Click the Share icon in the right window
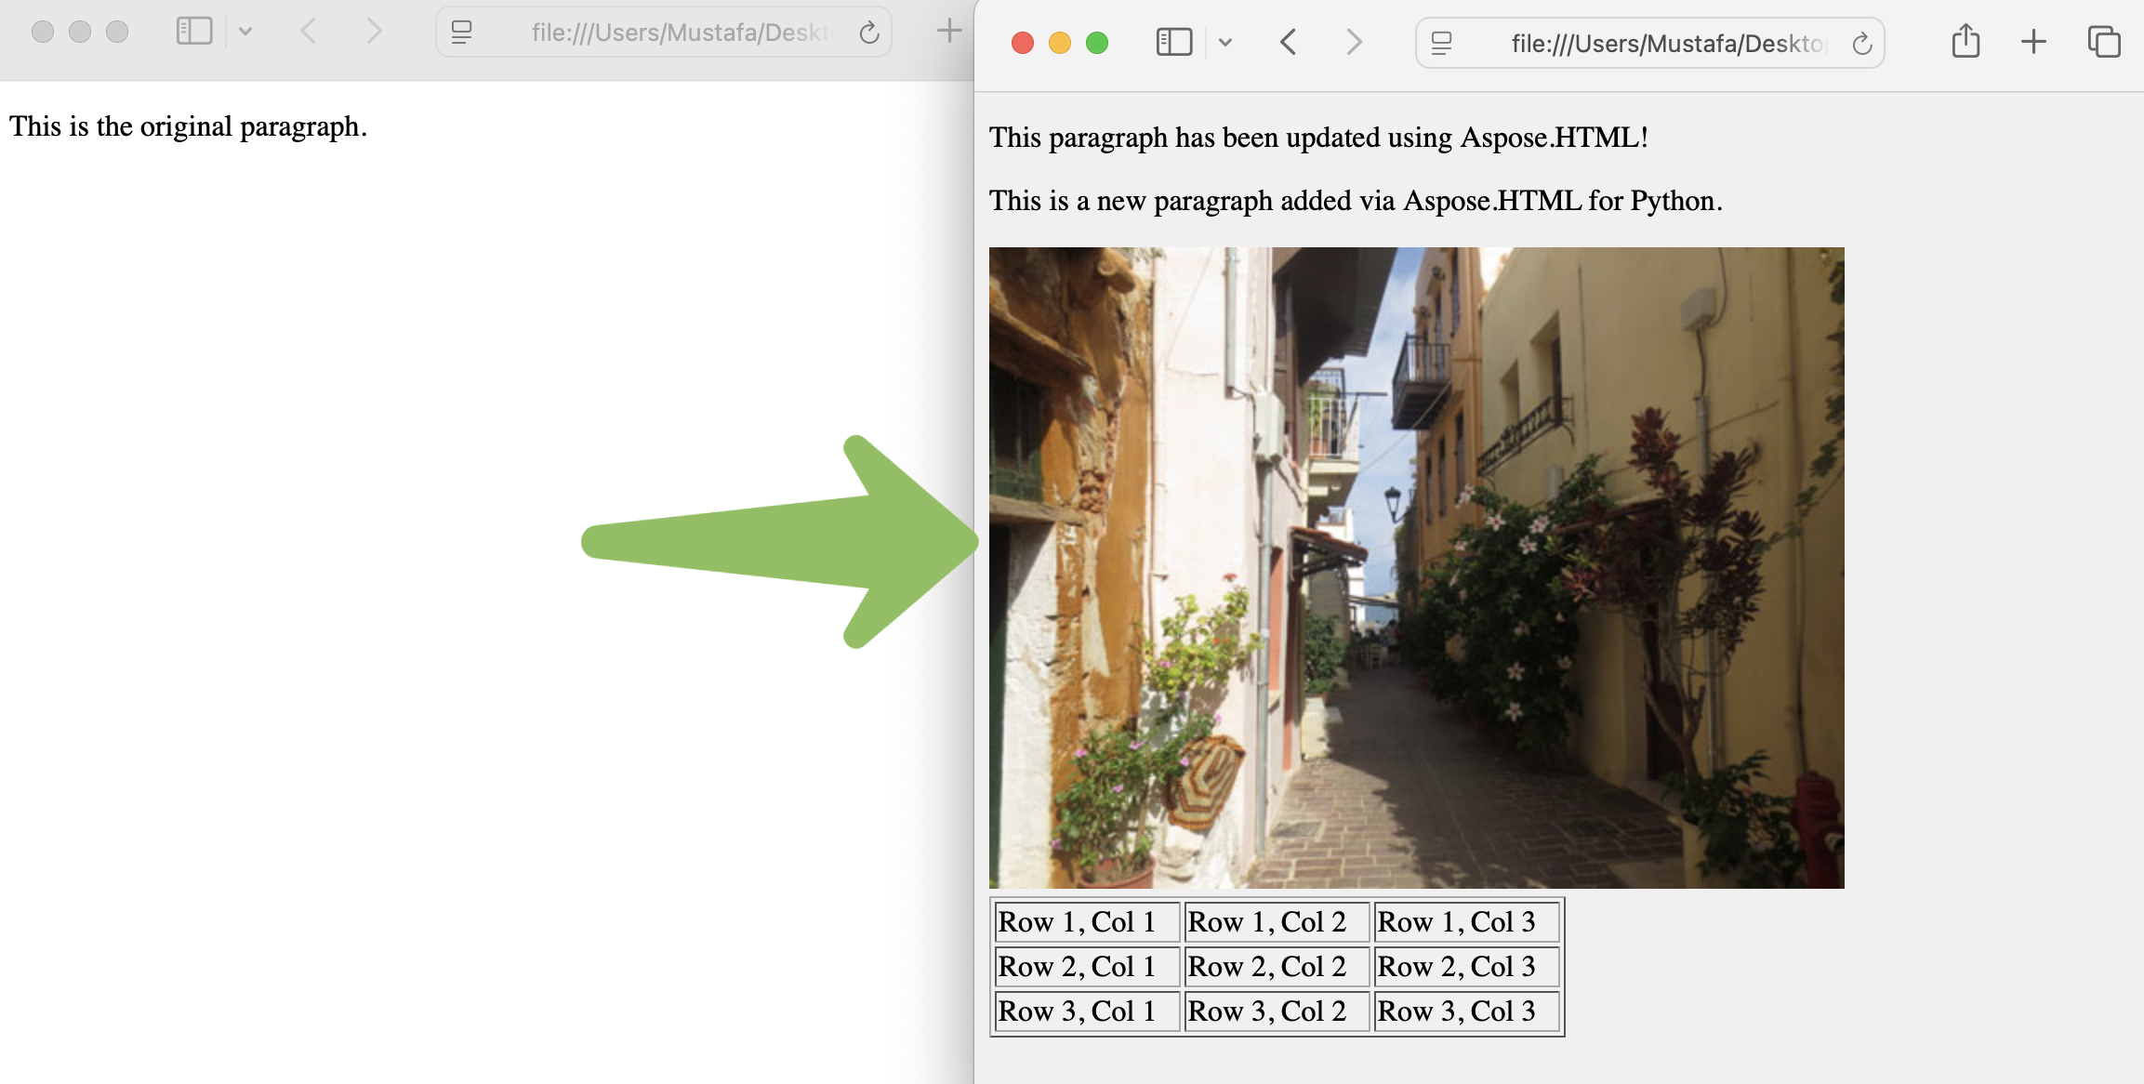Screen dimensions: 2144x1084 click(1965, 41)
